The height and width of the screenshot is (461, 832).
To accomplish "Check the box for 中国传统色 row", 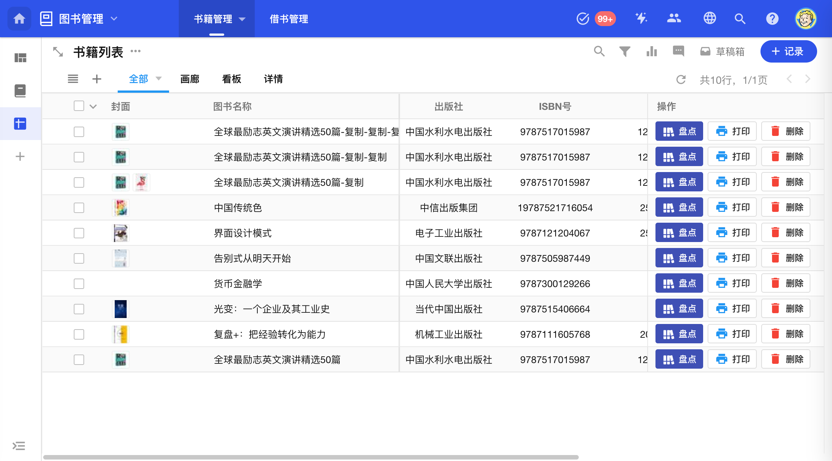I will [79, 208].
